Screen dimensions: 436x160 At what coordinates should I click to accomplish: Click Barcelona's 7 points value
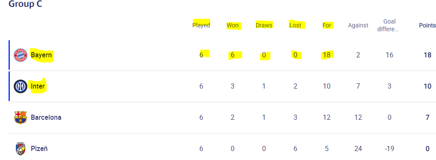point(427,117)
